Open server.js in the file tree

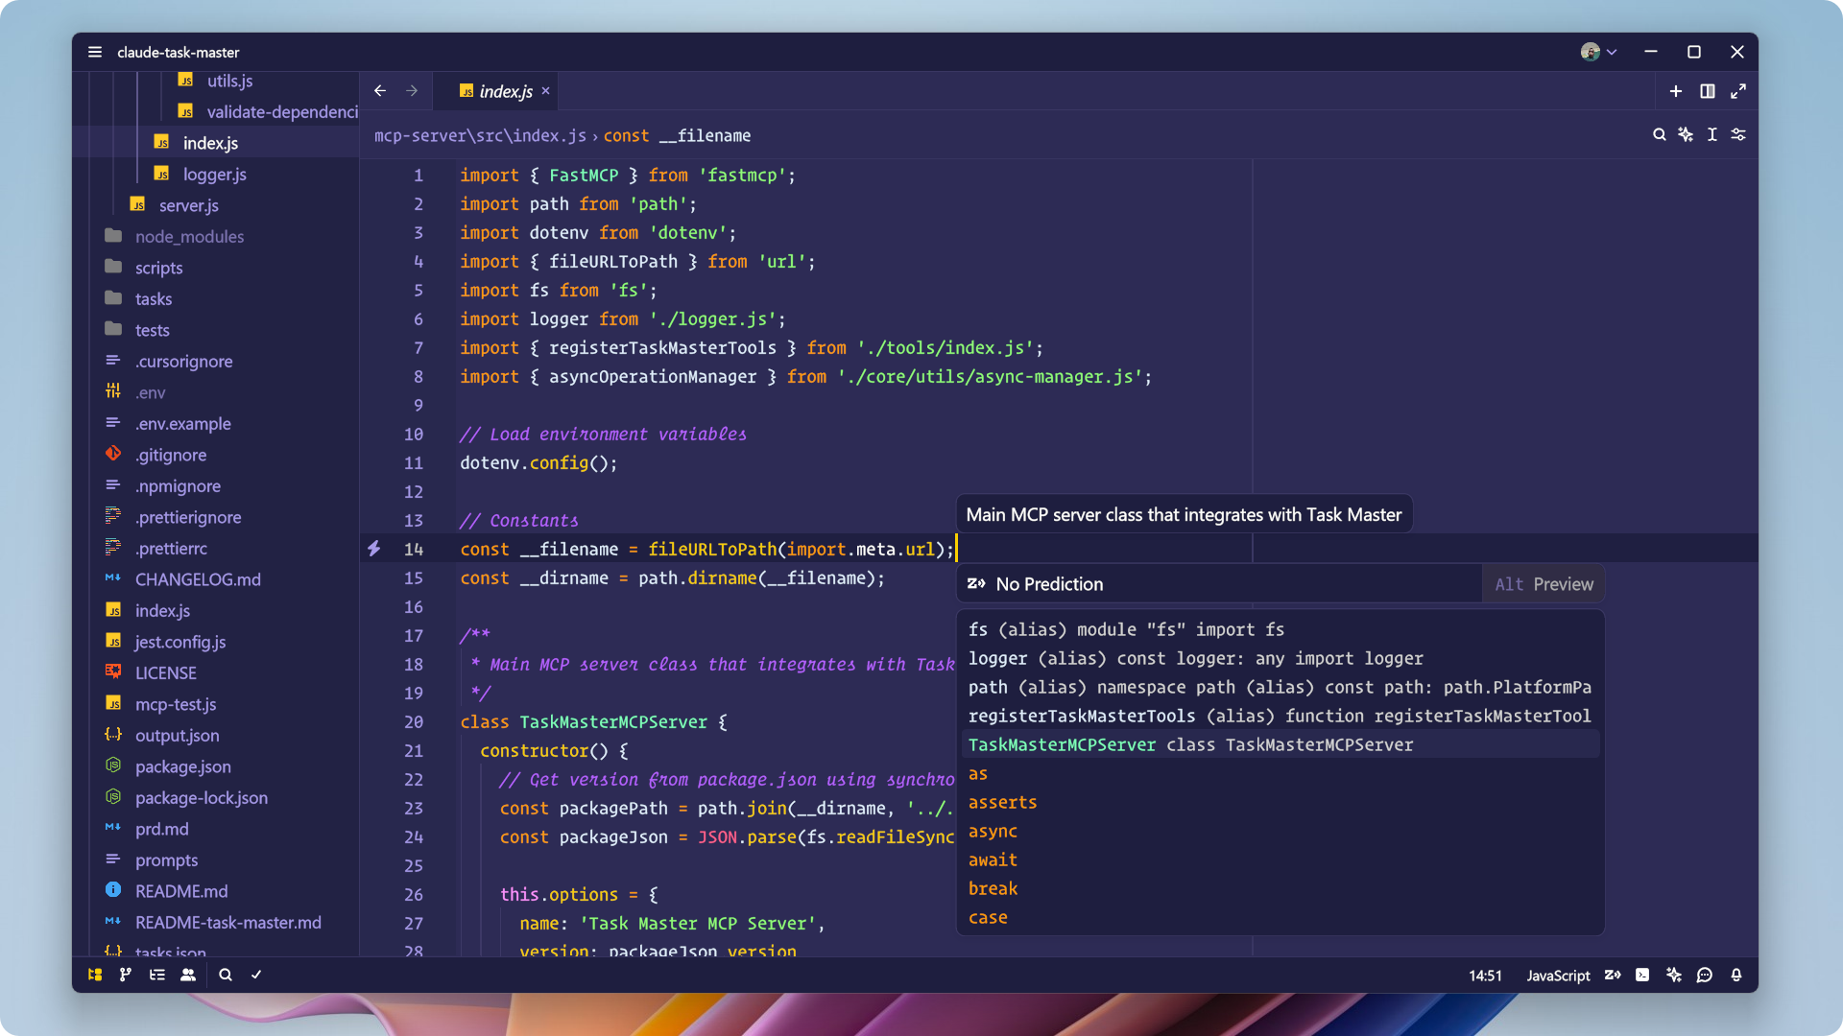188,205
